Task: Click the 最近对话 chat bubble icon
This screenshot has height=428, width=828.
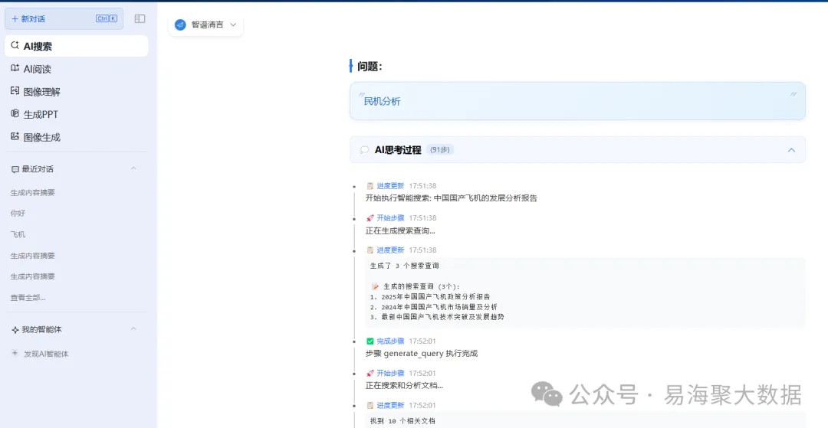Action: (x=15, y=169)
